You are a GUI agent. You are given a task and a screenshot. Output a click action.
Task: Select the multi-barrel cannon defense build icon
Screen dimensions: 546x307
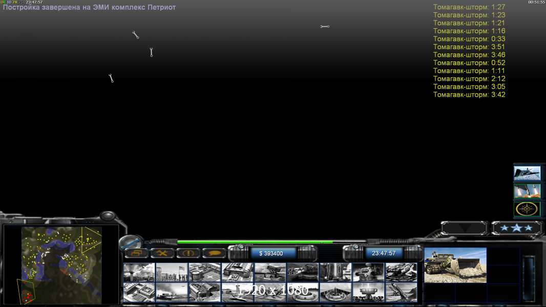tap(303, 273)
